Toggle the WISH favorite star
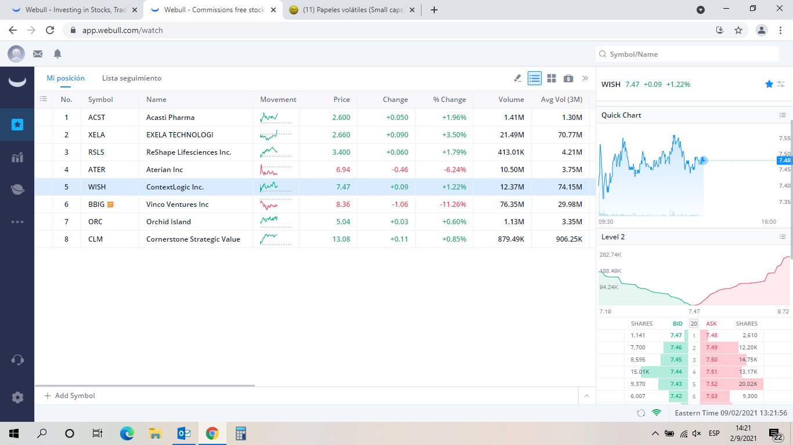 (769, 84)
